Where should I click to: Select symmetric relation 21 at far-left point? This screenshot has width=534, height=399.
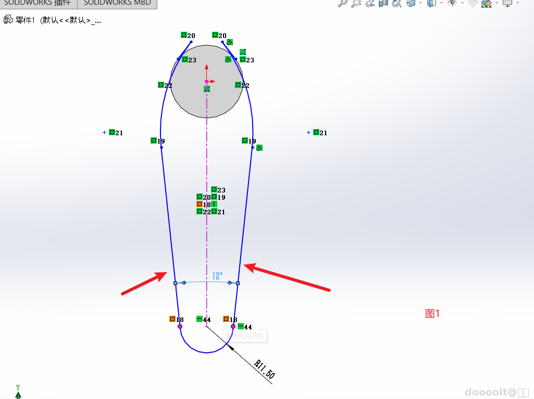pyautogui.click(x=112, y=132)
